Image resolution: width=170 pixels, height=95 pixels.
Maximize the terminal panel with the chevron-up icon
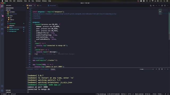(165, 69)
